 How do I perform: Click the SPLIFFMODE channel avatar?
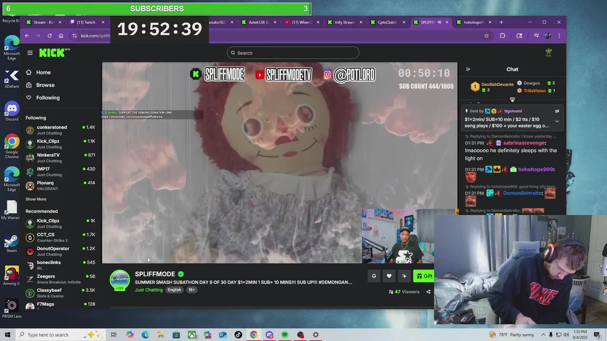(120, 280)
